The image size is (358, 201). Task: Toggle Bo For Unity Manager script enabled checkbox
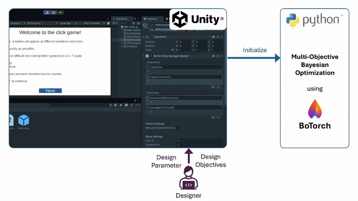pyautogui.click(x=151, y=56)
